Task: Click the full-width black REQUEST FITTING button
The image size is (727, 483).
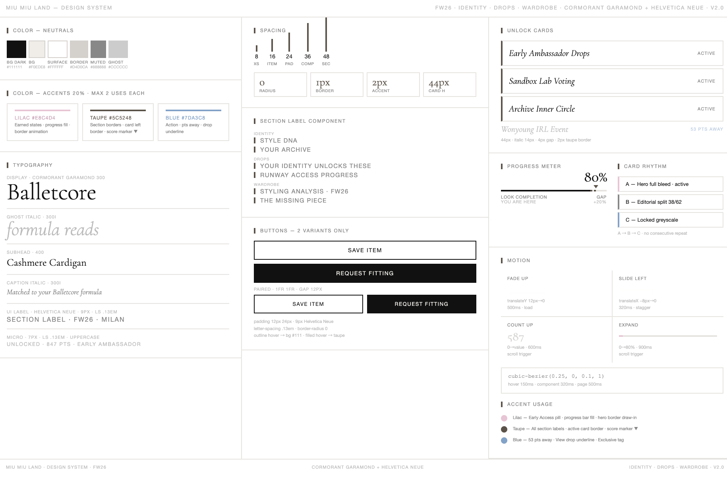Action: (365, 273)
